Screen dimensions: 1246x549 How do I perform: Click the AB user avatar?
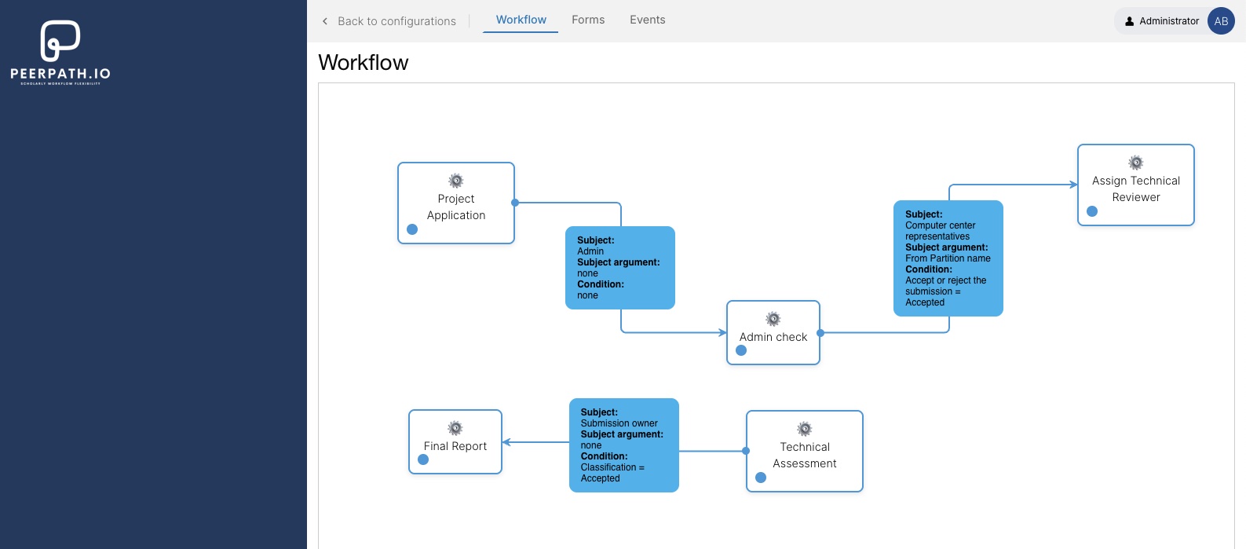(1221, 21)
